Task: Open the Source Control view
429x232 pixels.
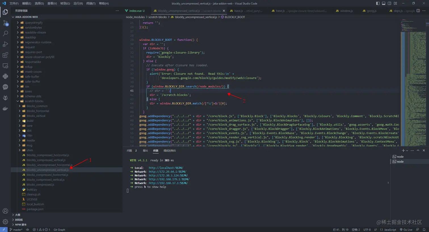Action: pos(5,23)
